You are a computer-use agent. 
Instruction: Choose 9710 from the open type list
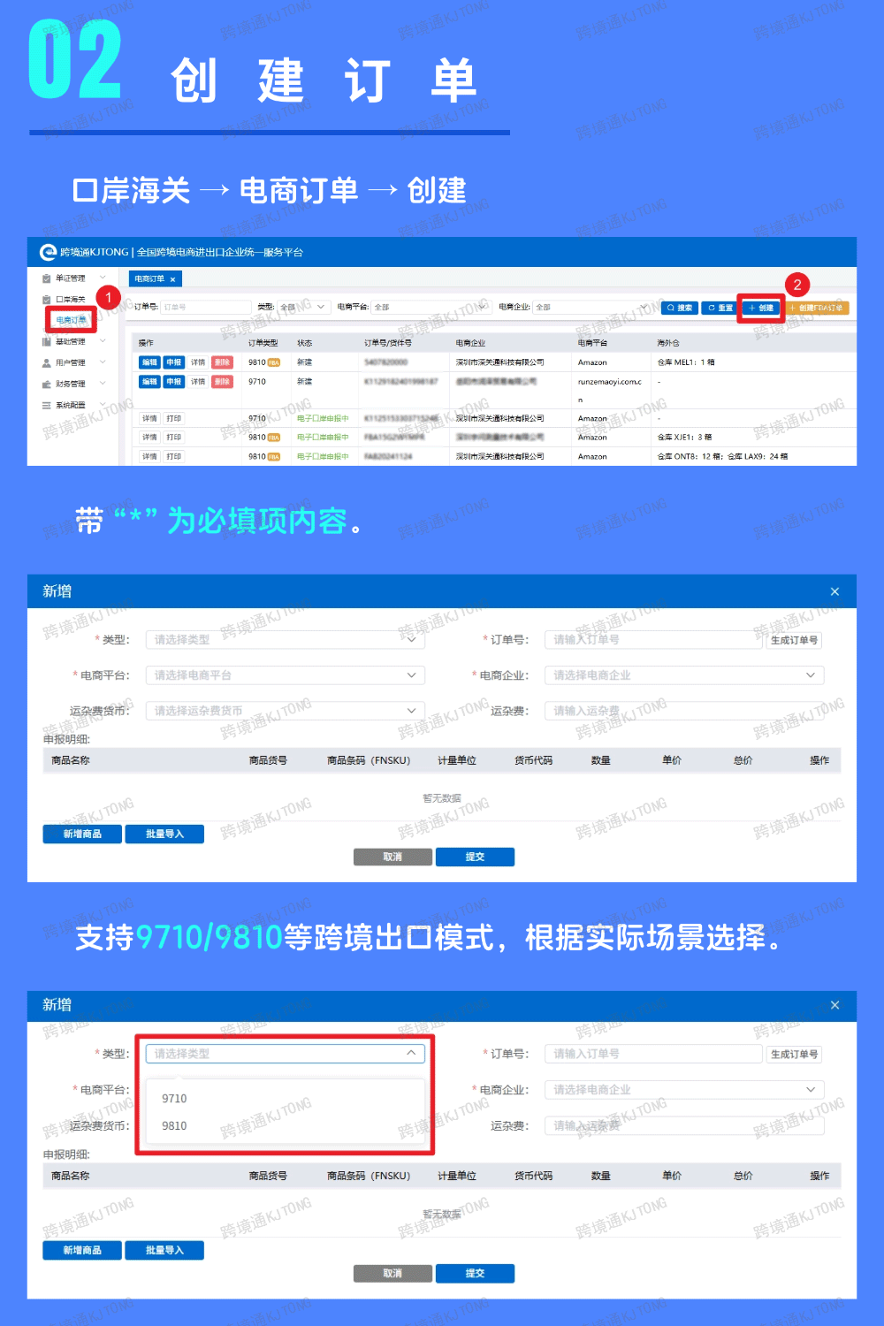175,1099
